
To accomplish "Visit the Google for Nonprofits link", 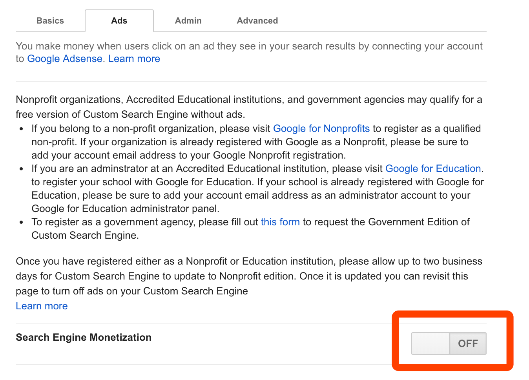I will click(x=321, y=129).
